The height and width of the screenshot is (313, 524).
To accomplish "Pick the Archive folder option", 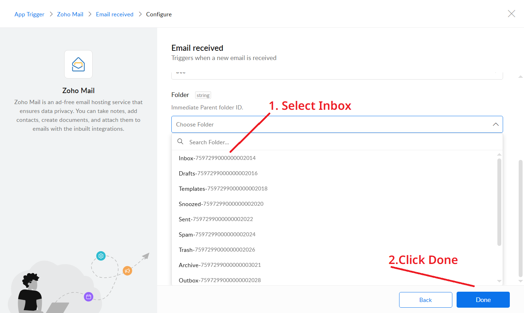I will (220, 265).
